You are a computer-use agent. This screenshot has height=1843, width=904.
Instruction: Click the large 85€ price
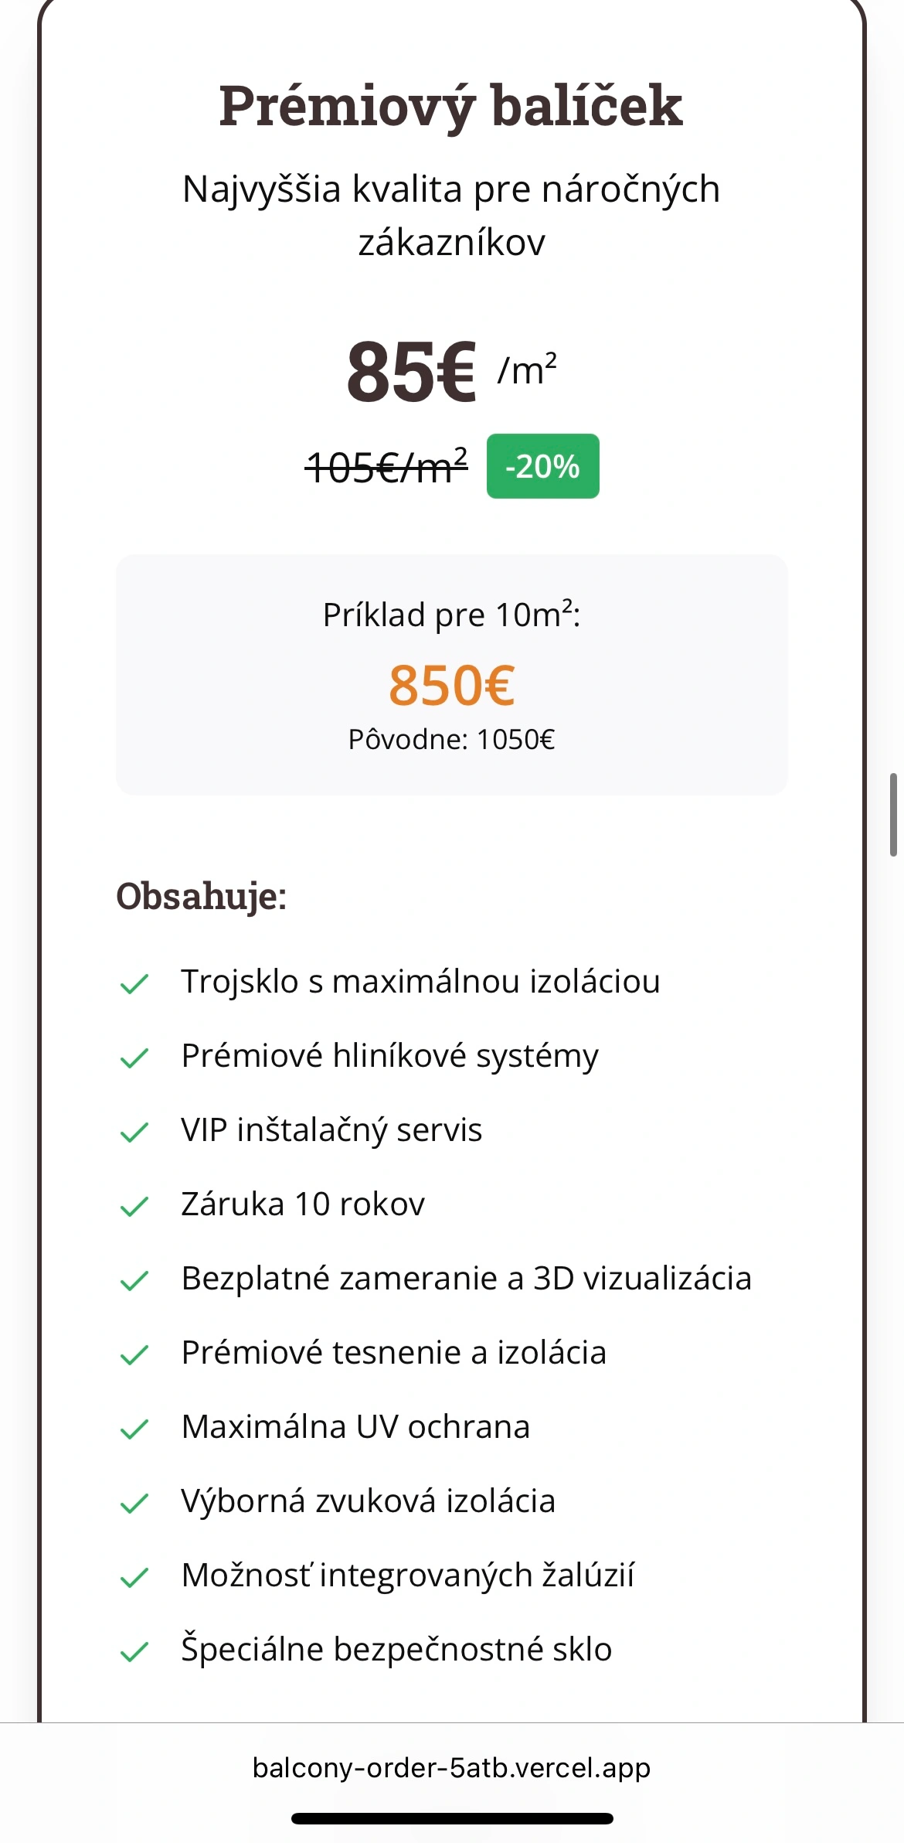click(x=411, y=373)
